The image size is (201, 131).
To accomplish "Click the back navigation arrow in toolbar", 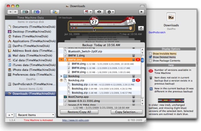I will (x=10, y=12).
